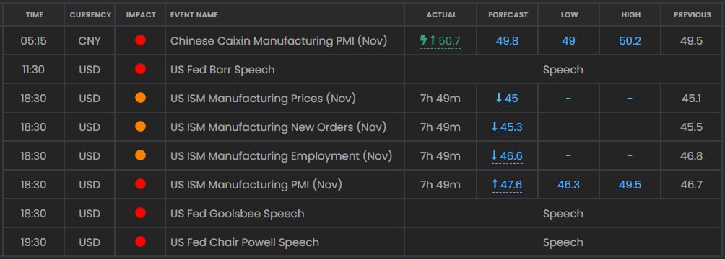Sort by the TIME column header

(35, 14)
